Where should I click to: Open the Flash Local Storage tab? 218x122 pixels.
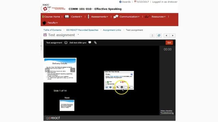[114, 87]
